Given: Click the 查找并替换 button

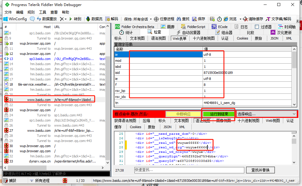Looking at the screenshot, I should tap(260, 170).
